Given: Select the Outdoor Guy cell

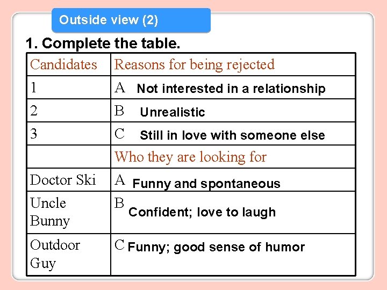Looking at the screenshot, I should tap(69, 255).
